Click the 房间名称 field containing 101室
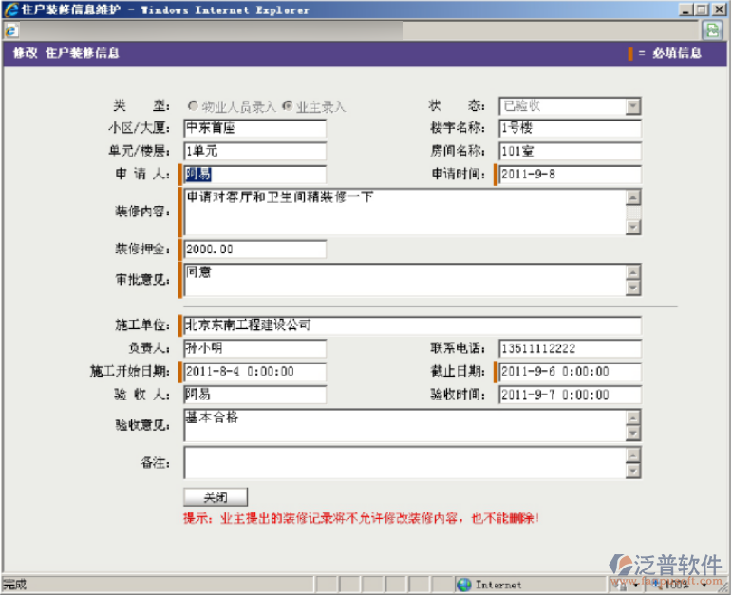 (x=570, y=151)
